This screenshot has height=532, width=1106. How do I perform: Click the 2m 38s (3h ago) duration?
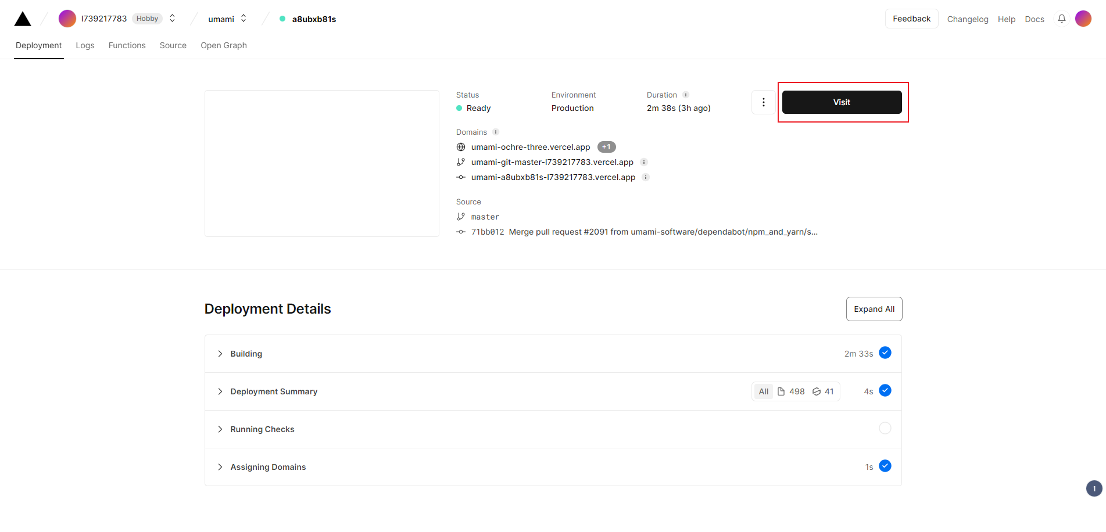pos(679,108)
